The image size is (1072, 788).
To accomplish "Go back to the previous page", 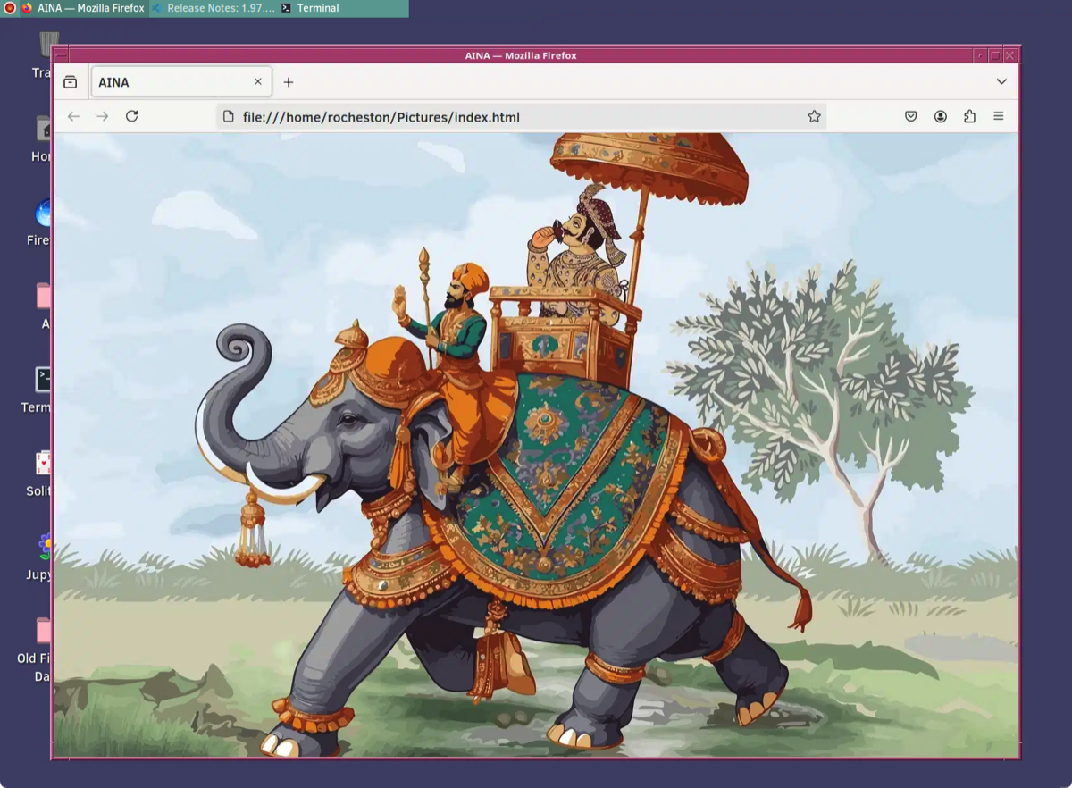I will pos(73,116).
